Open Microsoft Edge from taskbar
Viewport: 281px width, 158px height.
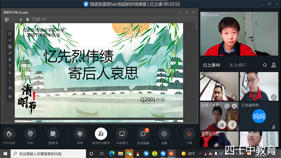[112, 154]
